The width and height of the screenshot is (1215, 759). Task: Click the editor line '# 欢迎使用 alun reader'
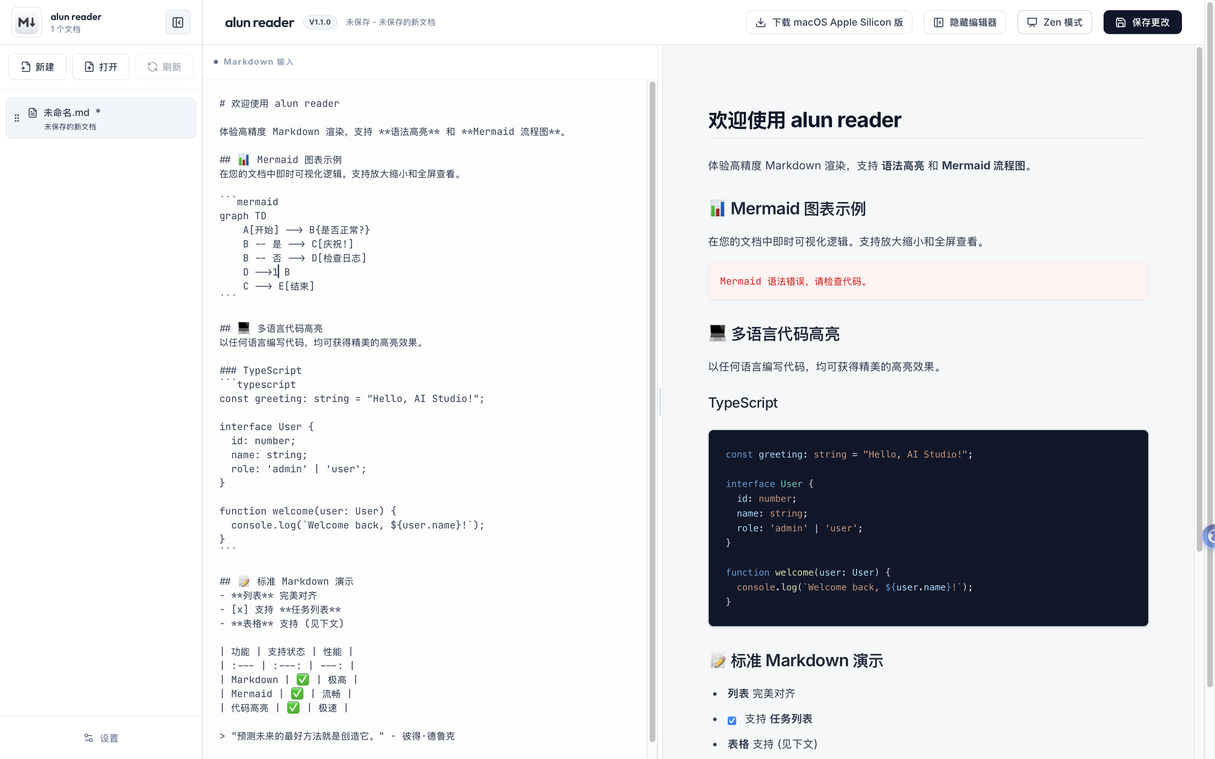tap(279, 103)
